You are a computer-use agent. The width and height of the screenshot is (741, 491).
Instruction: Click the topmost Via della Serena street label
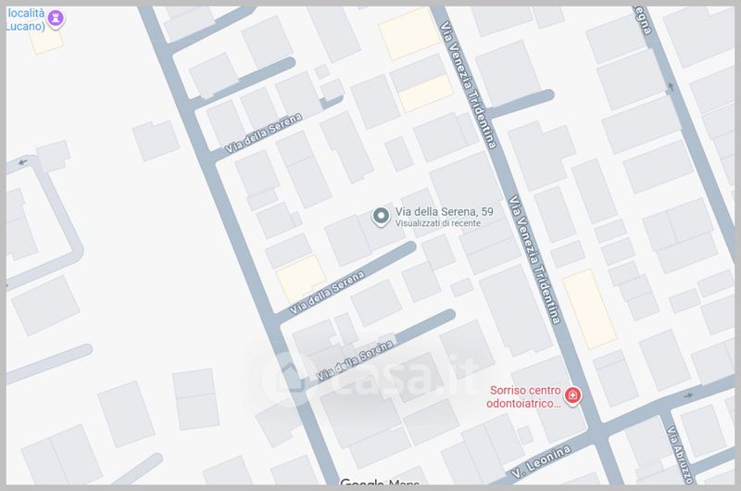coord(263,132)
